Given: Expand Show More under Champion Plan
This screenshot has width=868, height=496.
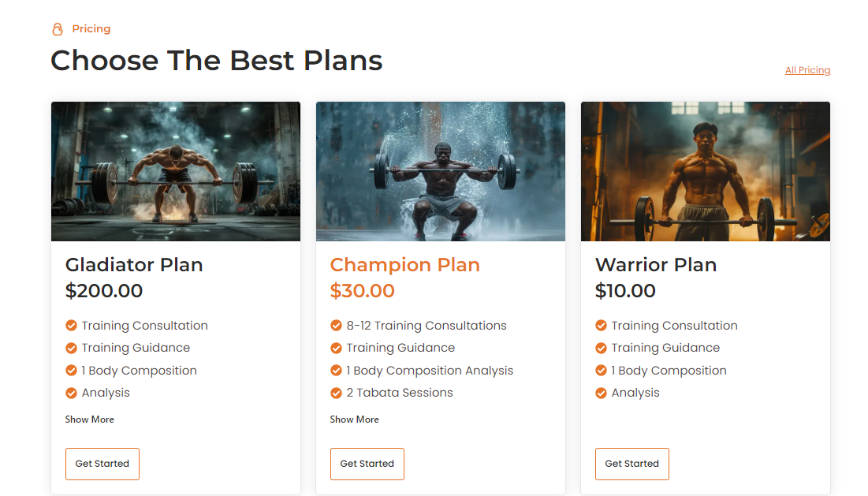Looking at the screenshot, I should click(x=355, y=420).
